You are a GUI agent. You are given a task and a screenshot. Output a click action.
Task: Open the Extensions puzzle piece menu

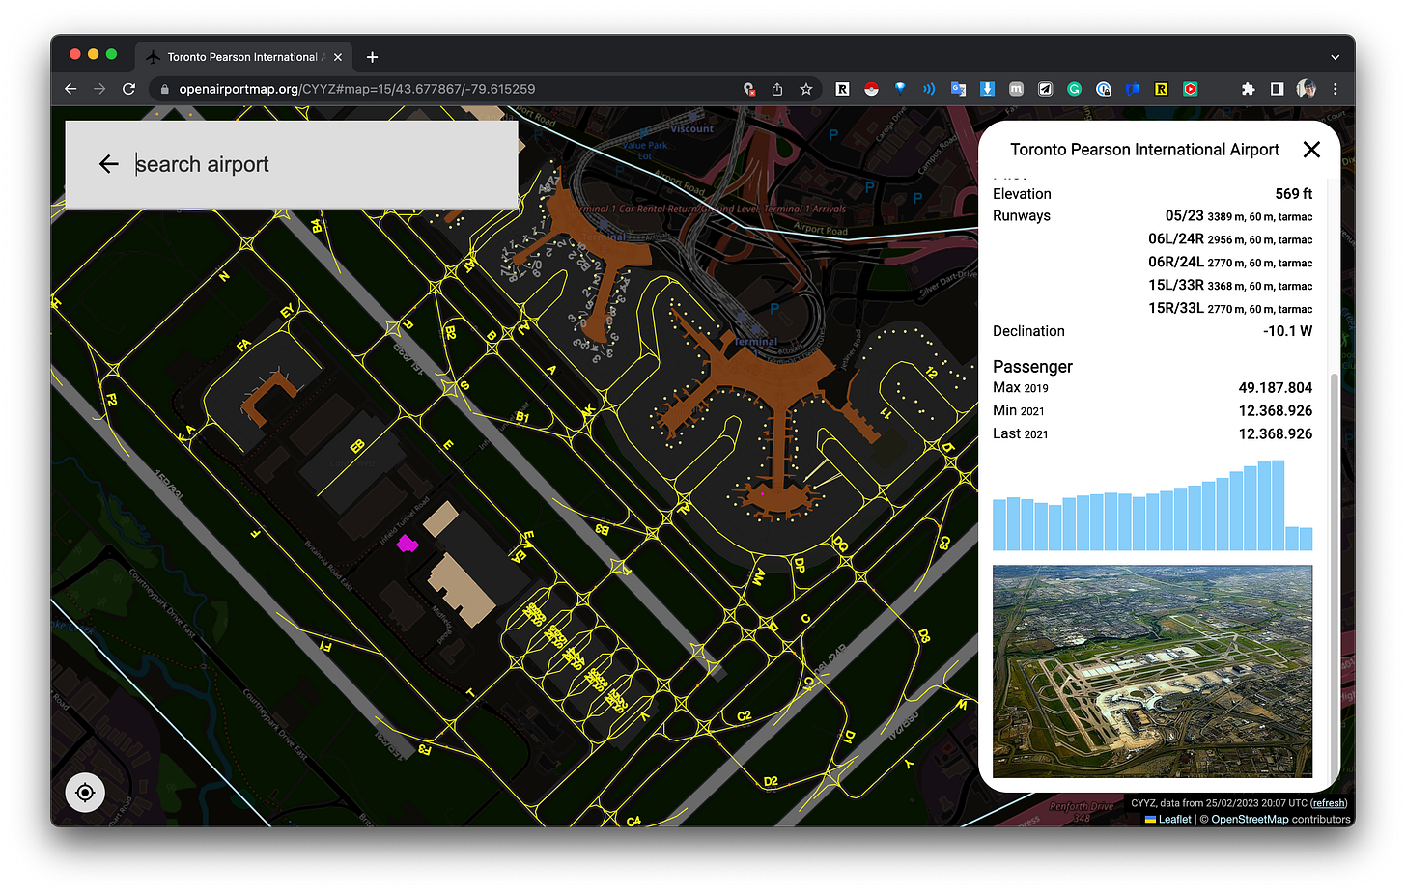point(1248,89)
